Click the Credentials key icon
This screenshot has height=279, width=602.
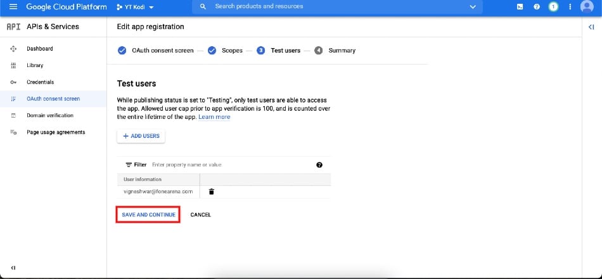pyautogui.click(x=13, y=82)
